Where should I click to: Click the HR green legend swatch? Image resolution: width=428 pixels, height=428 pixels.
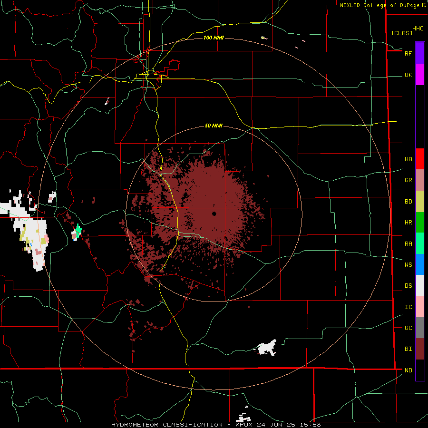pos(420,223)
